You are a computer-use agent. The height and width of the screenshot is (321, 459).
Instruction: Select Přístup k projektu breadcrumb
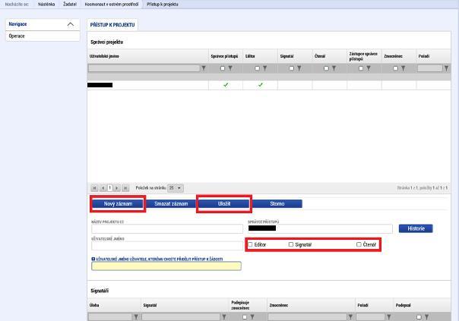pos(163,4)
